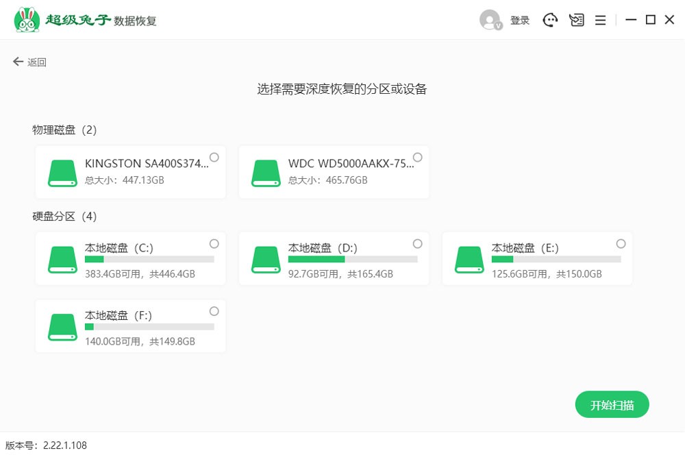Pick the local disk E: radio button
685x457 pixels.
(621, 244)
